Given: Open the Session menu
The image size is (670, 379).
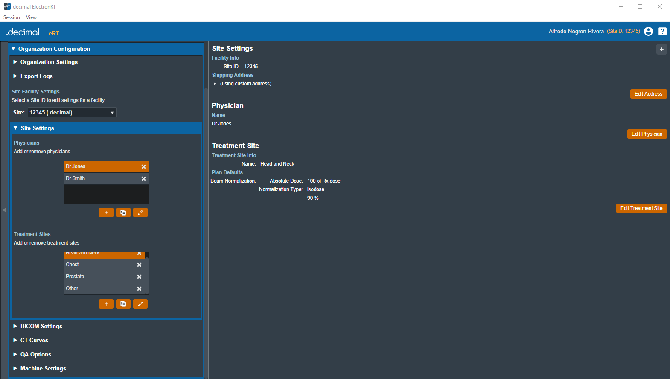Looking at the screenshot, I should [12, 17].
